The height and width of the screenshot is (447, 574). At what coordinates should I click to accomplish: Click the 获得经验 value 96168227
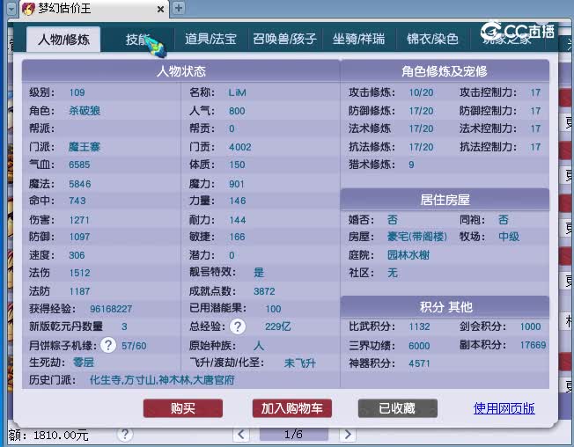coord(111,309)
